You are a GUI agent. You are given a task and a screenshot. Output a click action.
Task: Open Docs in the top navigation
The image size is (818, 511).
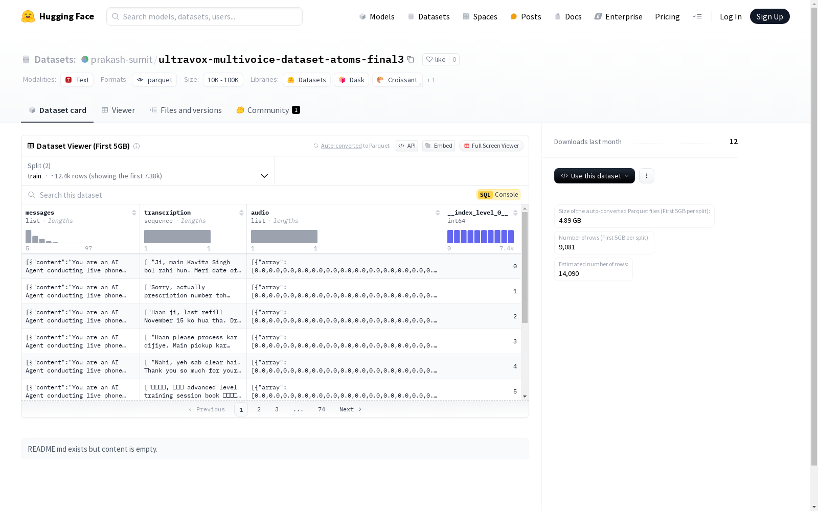coord(568,16)
